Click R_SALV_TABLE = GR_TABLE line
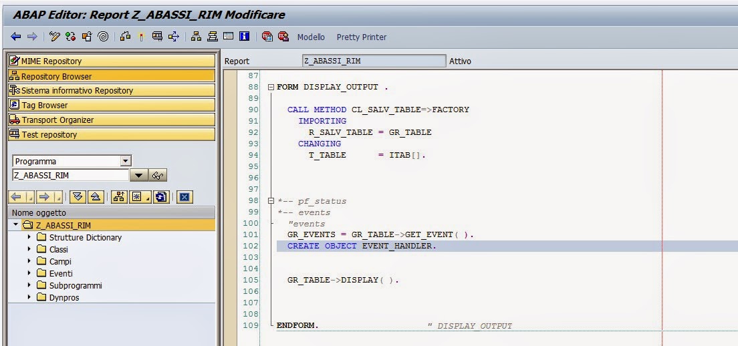The width and height of the screenshot is (738, 346). pyautogui.click(x=370, y=132)
